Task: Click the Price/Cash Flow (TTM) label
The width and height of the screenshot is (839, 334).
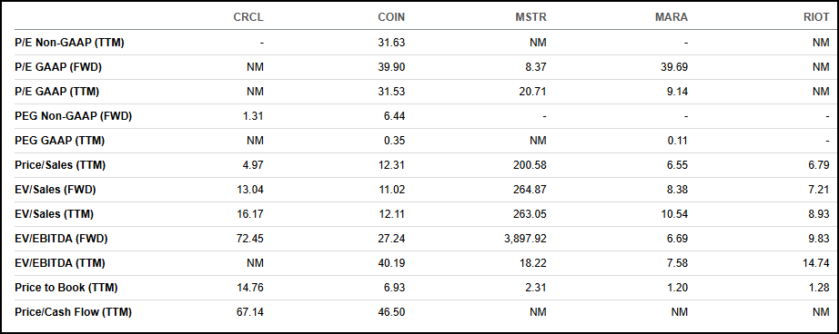Action: point(74,312)
